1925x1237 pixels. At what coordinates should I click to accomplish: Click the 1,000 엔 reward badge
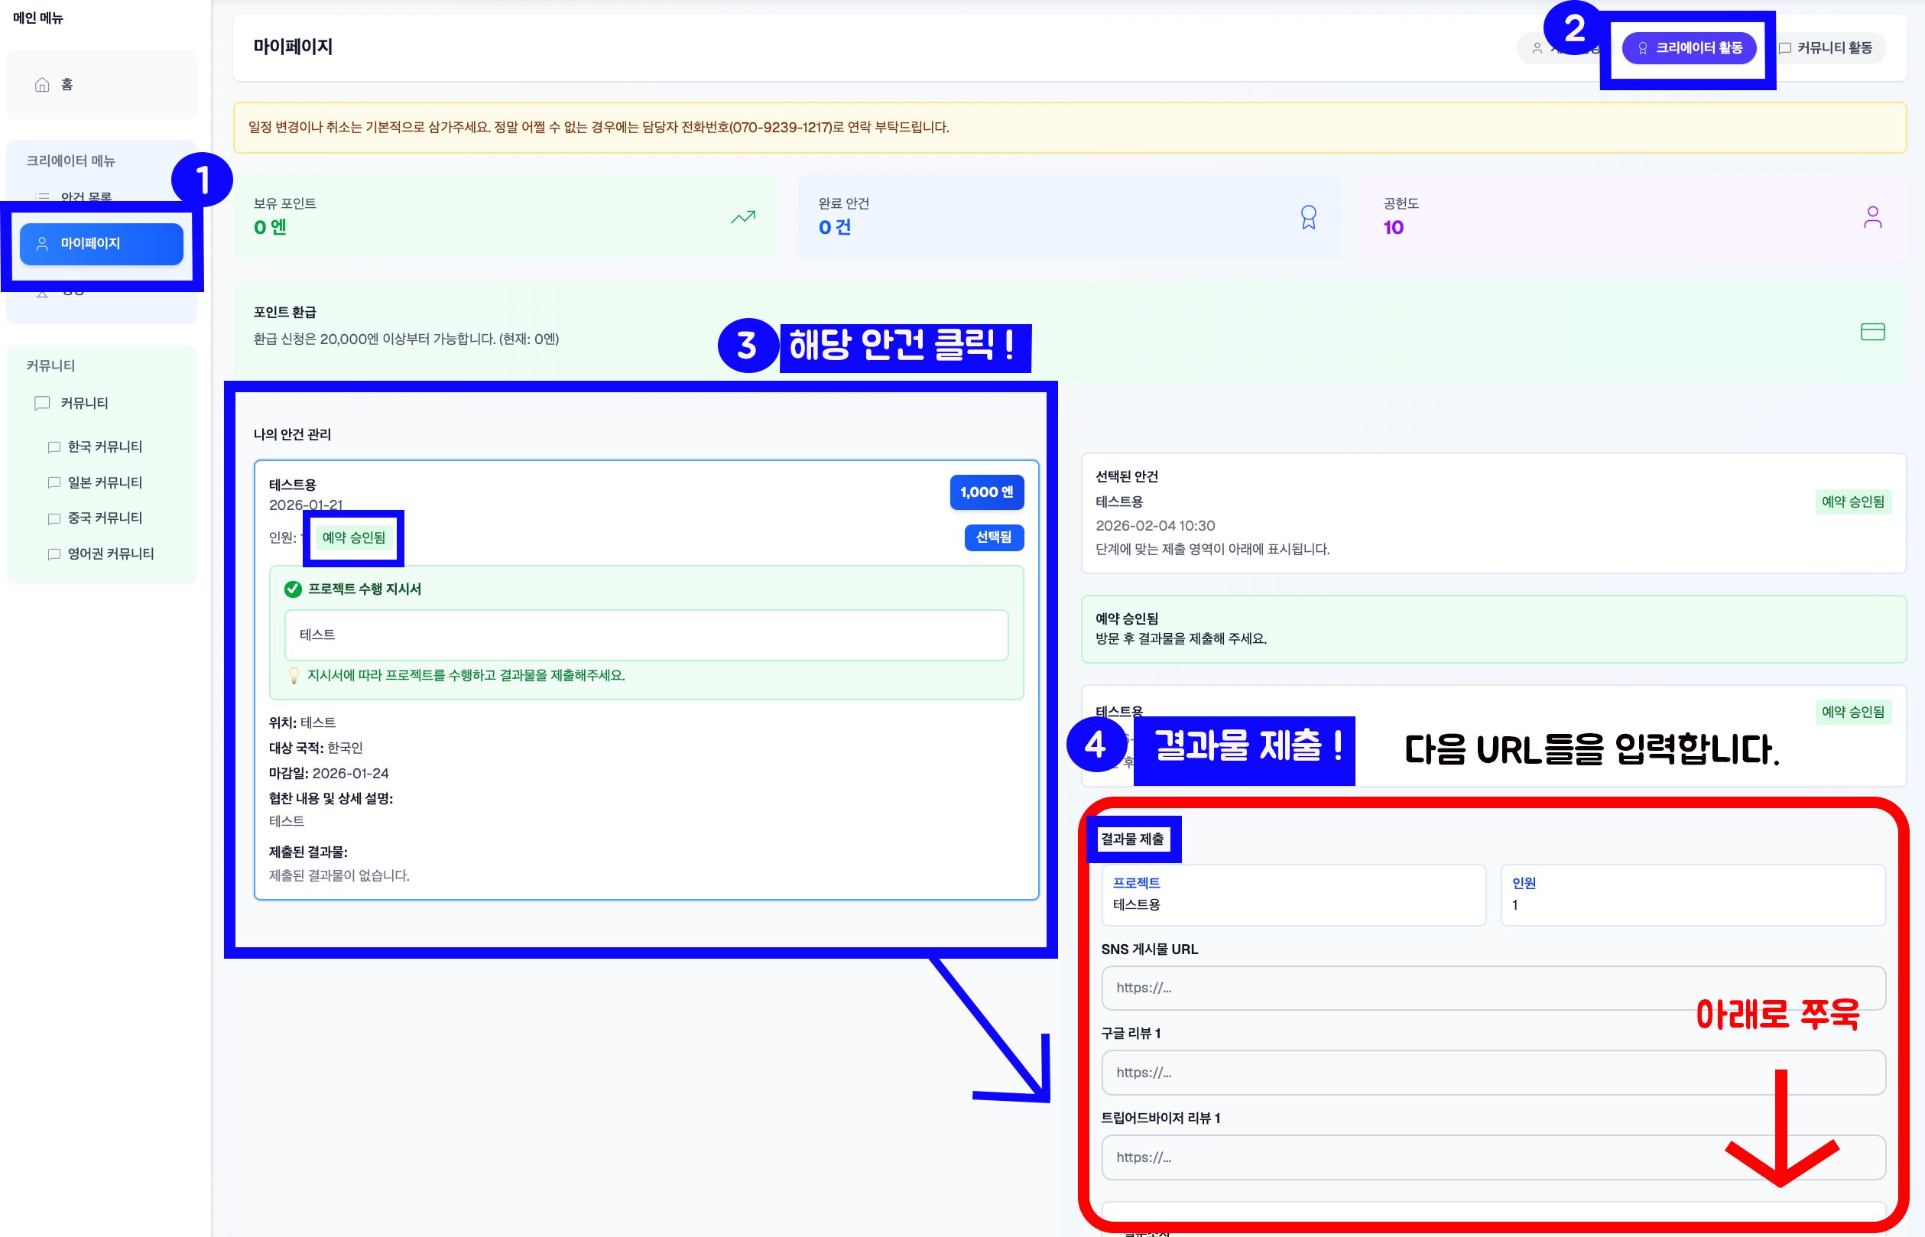(986, 492)
